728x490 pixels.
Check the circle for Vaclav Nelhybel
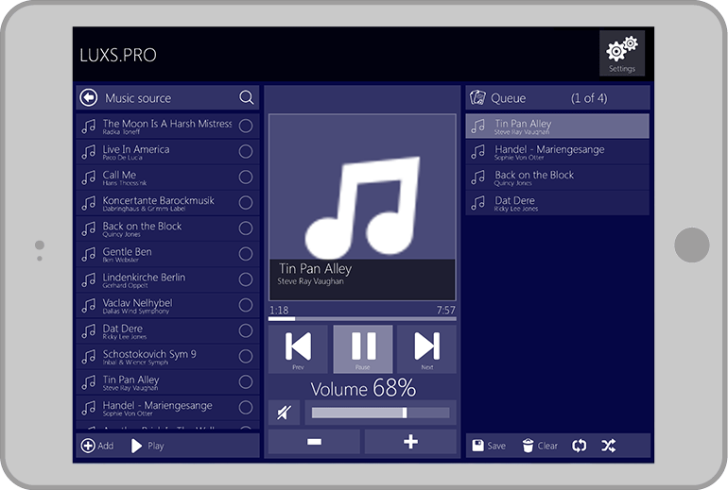246,305
